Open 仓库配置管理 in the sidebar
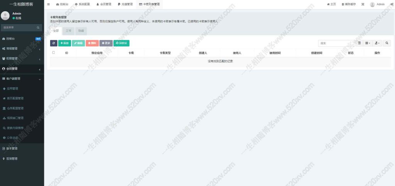 pos(22,108)
